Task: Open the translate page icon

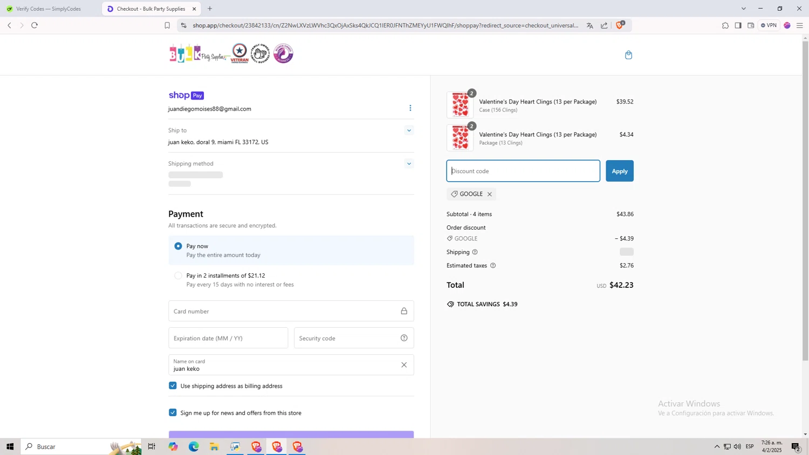Action: tap(590, 25)
